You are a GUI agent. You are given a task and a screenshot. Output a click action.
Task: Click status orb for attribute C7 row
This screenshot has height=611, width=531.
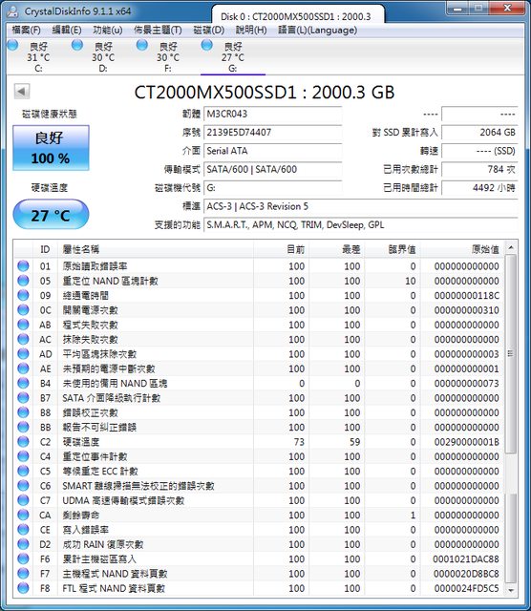(x=23, y=500)
